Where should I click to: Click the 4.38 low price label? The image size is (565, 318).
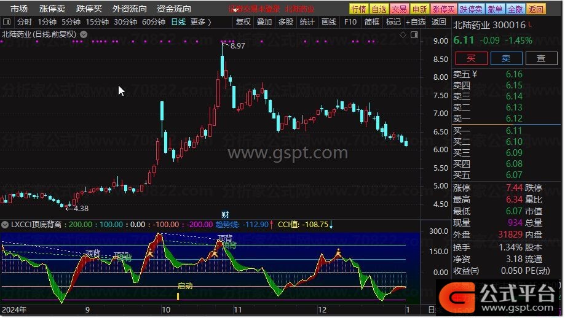click(x=81, y=208)
